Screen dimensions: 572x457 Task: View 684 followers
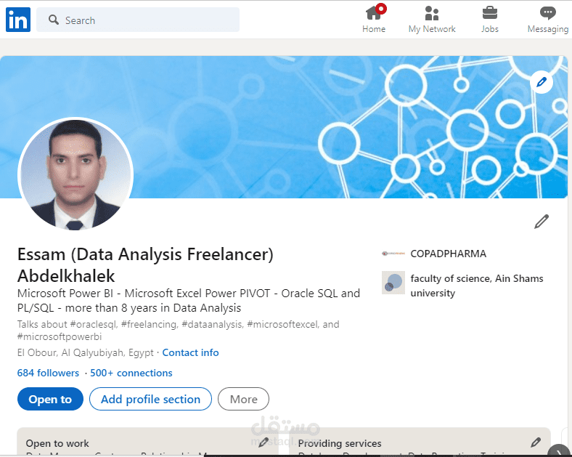pyautogui.click(x=48, y=373)
